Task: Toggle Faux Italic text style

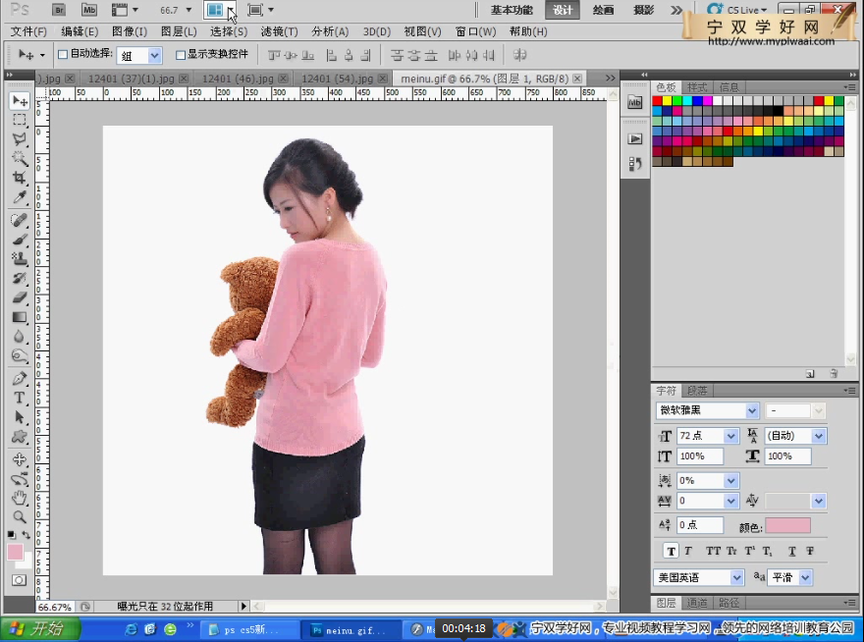Action: click(687, 551)
